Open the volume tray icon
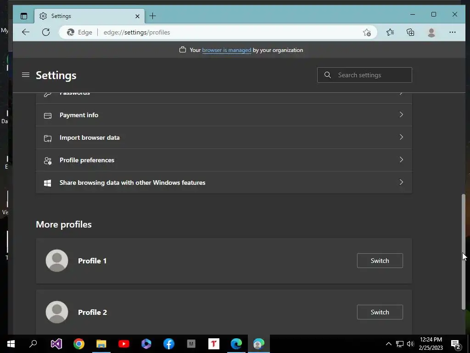The height and width of the screenshot is (353, 470). pyautogui.click(x=410, y=344)
